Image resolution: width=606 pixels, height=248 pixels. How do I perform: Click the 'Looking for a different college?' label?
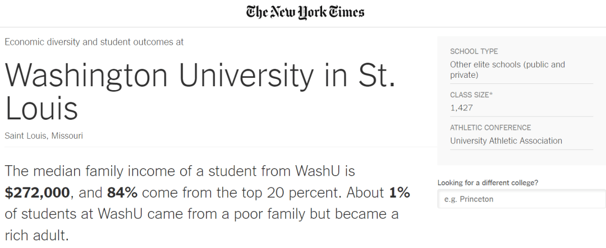(x=488, y=183)
